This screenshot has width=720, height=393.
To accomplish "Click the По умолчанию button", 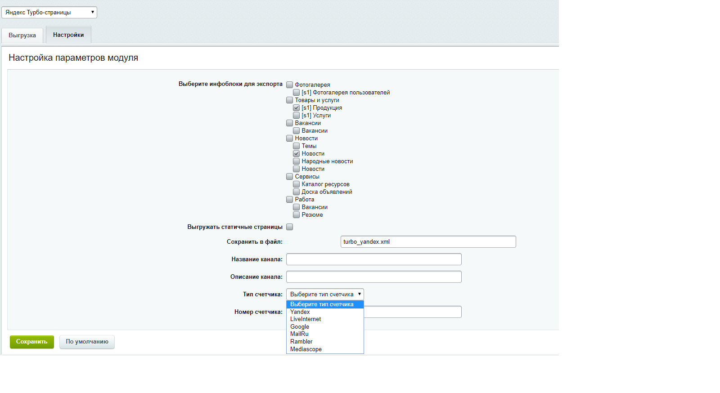I will tap(87, 342).
